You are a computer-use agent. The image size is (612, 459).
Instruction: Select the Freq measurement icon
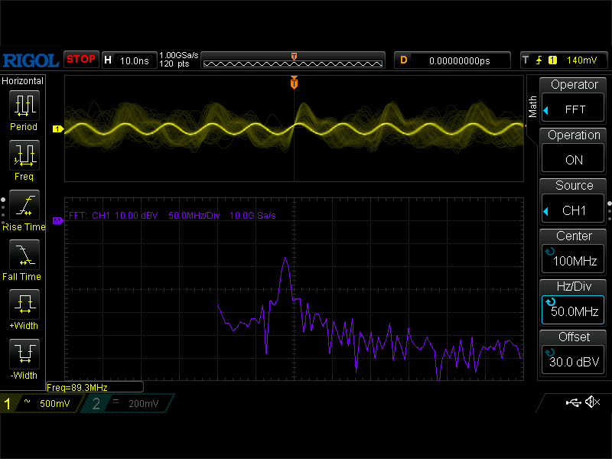click(23, 155)
